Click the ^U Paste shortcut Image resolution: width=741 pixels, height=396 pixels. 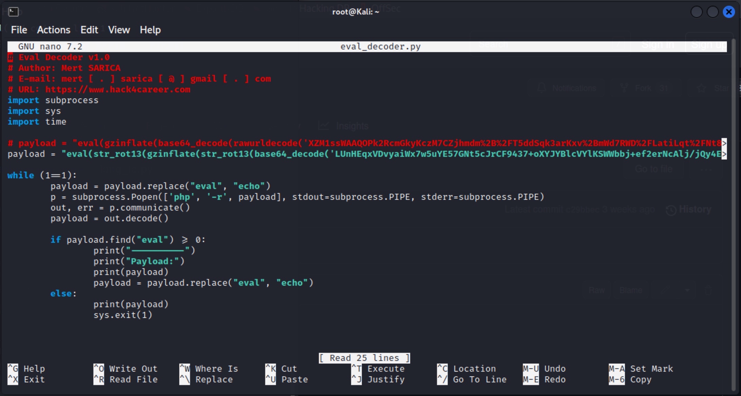(287, 379)
